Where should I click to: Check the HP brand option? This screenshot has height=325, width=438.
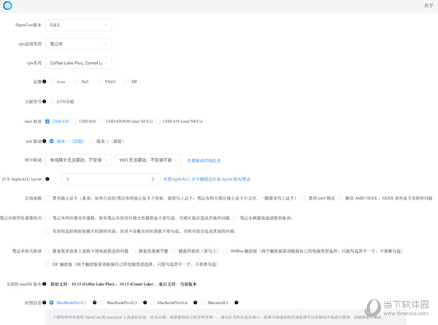pyautogui.click(x=126, y=82)
